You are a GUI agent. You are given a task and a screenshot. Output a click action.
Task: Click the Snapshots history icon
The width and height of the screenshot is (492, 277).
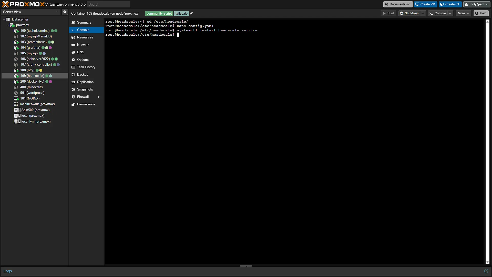[x=73, y=90]
